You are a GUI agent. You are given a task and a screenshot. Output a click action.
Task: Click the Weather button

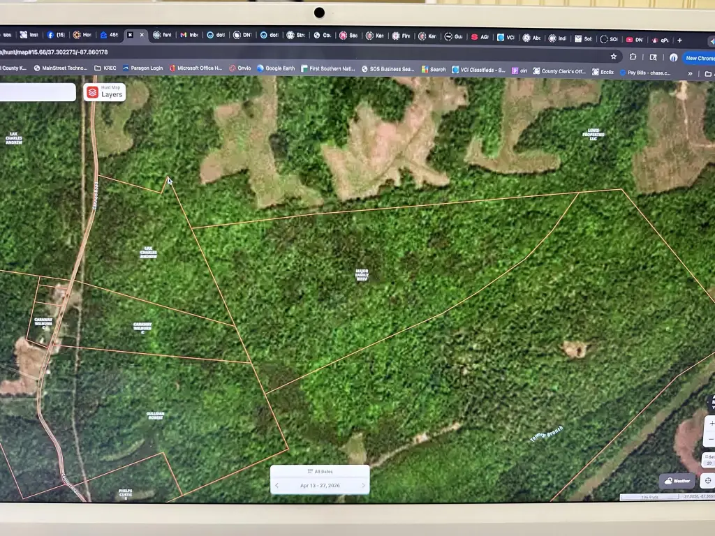[677, 481]
